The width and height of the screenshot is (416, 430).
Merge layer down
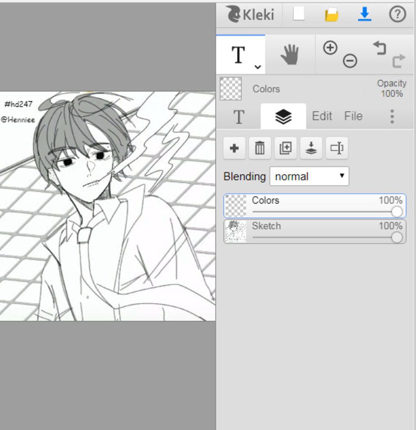(x=311, y=148)
